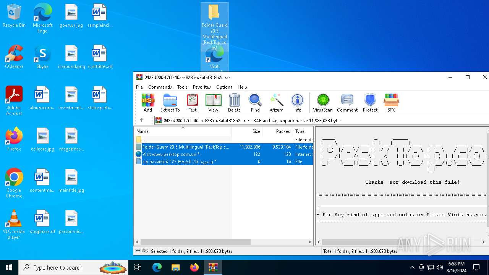This screenshot has height=275, width=489.
Task: Select iceround.png desktop file
Action: coord(71,57)
